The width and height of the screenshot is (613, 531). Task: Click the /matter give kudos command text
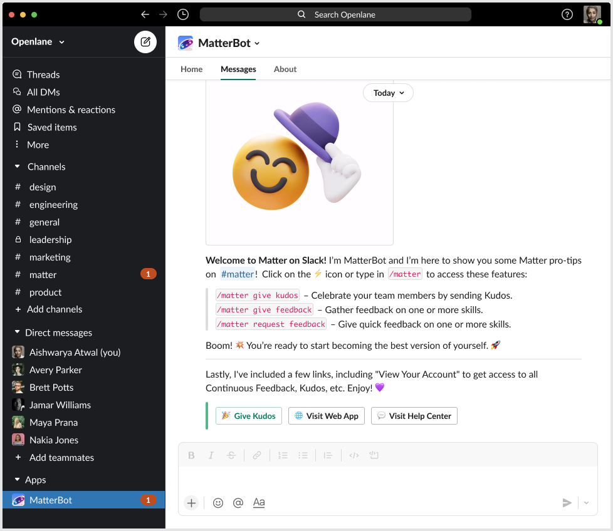coord(258,295)
